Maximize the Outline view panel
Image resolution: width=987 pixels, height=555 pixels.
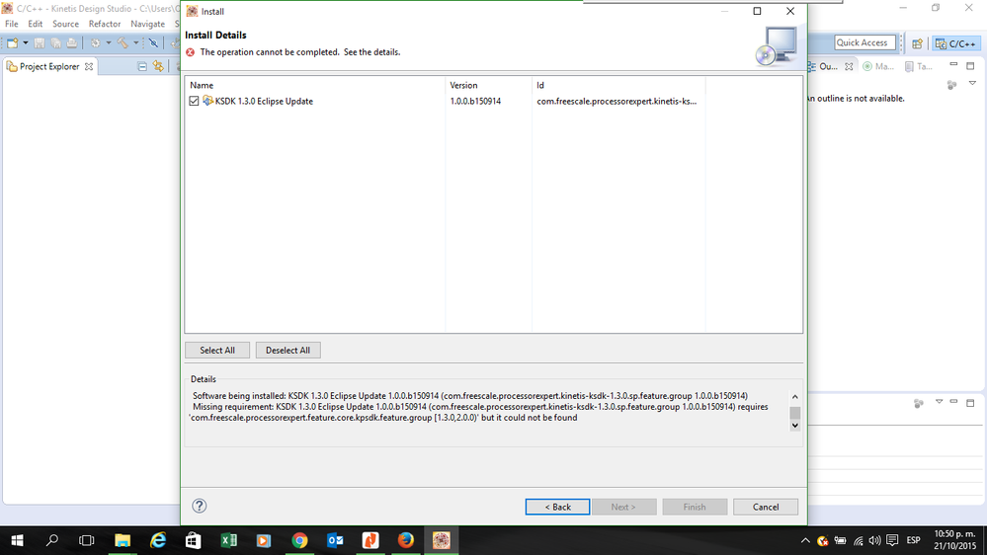(x=970, y=65)
